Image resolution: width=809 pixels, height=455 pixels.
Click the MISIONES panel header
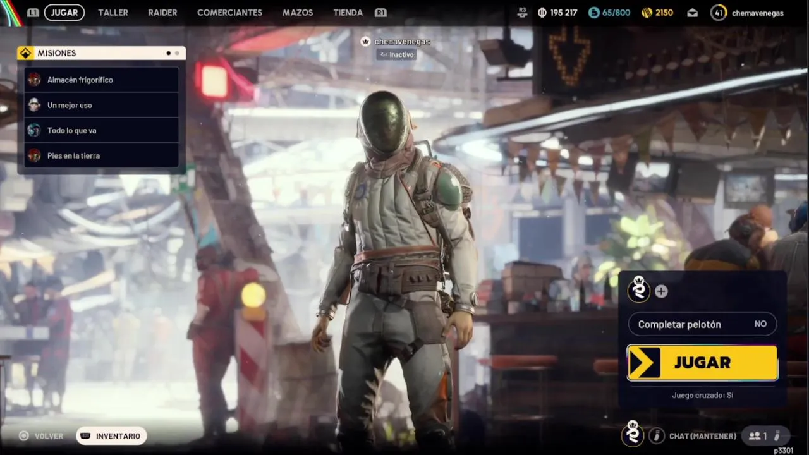coord(101,53)
